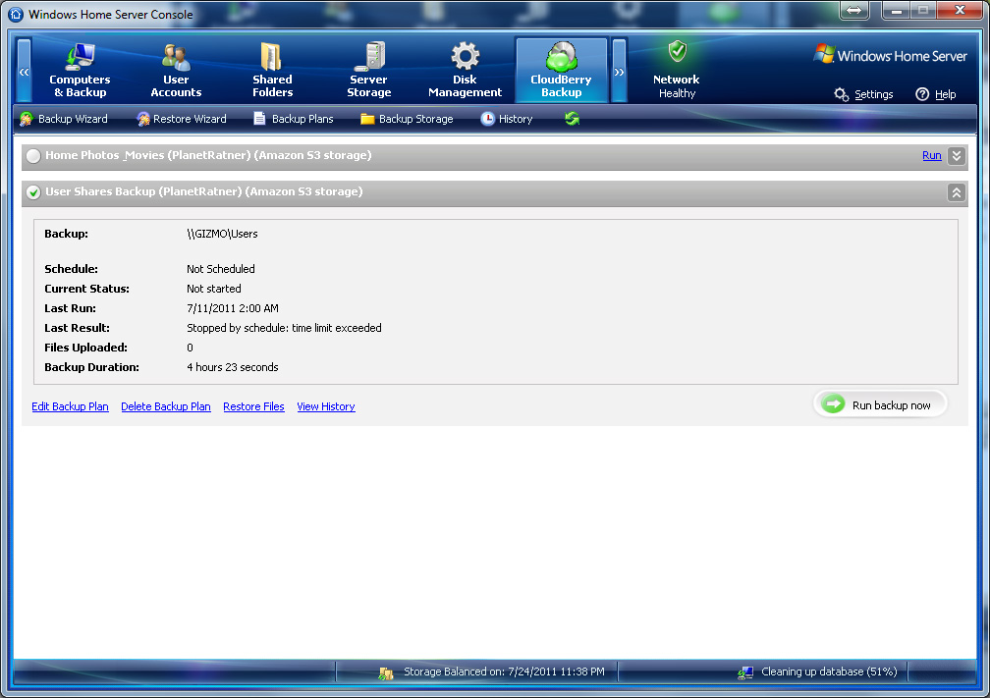990x698 pixels.
Task: Collapse User Shares Backup plan details
Action: point(957,192)
